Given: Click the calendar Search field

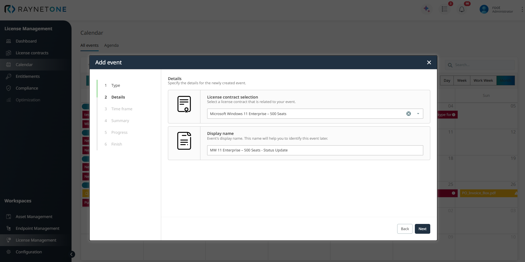Looking at the screenshot, I should click(x=480, y=65).
